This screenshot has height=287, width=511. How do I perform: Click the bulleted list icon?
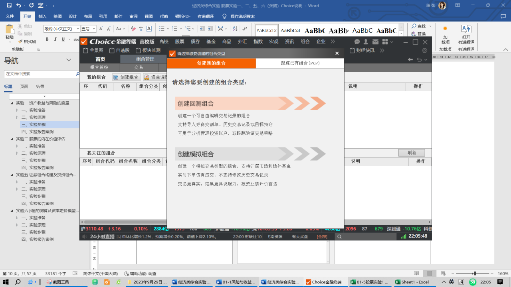tap(162, 29)
